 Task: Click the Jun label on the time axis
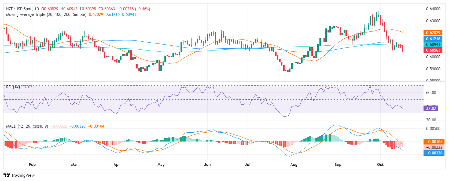(207, 165)
